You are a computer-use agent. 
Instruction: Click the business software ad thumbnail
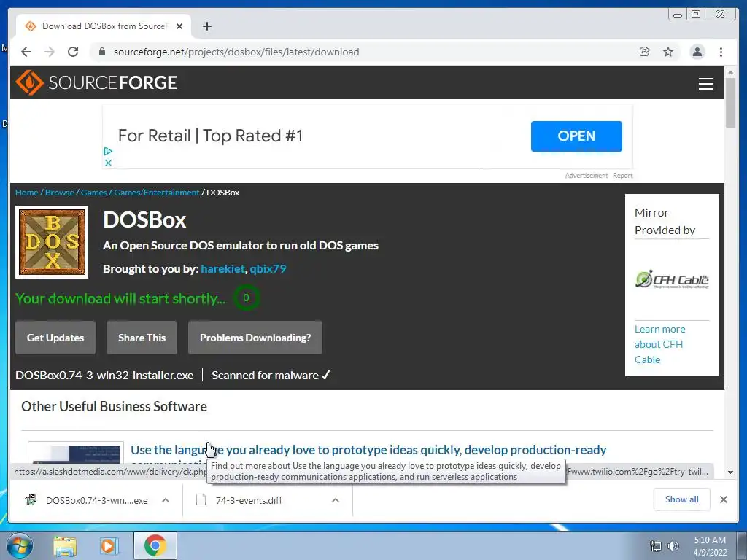pos(76,452)
